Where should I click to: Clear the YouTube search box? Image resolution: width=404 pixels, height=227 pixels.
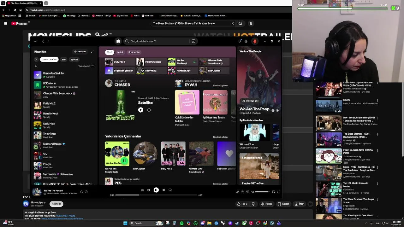pyautogui.click(x=233, y=23)
